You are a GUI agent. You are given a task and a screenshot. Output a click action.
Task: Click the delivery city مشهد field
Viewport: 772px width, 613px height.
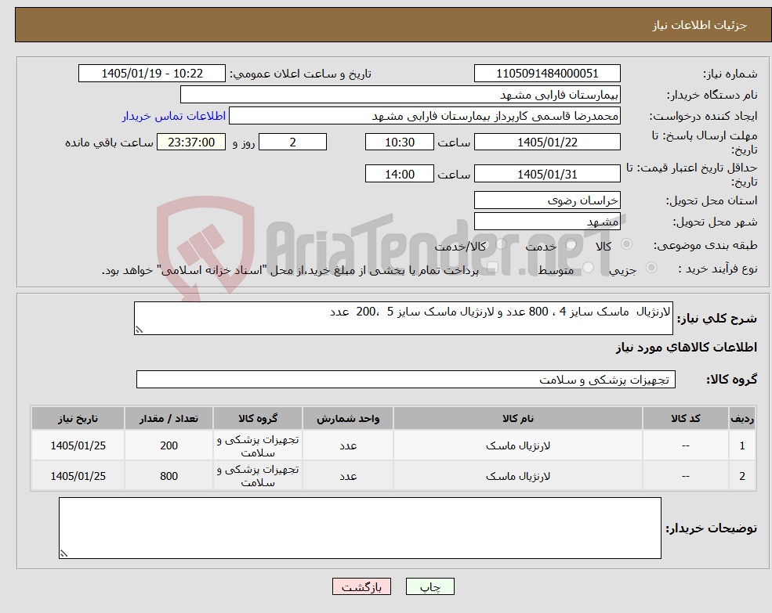tap(547, 222)
